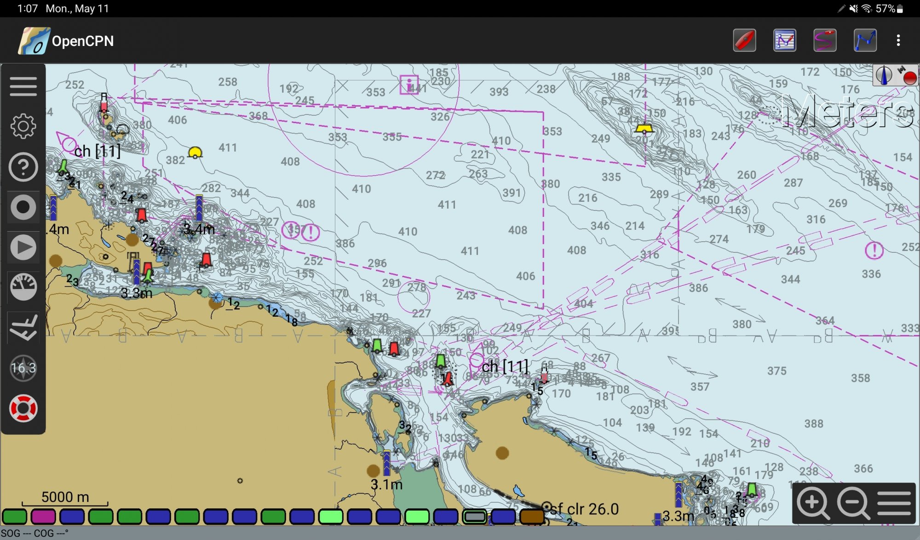Select the magenta chart bar piece

point(43,517)
